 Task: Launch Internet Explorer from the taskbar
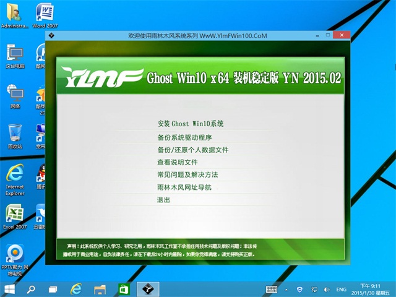coord(76,289)
